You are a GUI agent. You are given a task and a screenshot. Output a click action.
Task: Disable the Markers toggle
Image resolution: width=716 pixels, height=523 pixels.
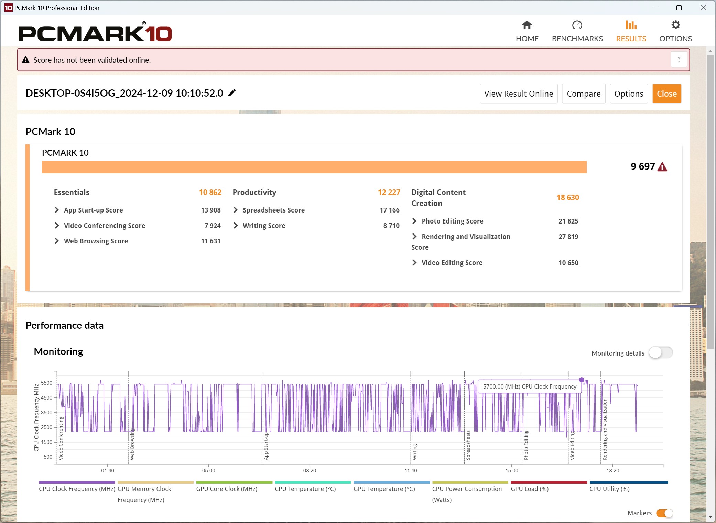click(664, 513)
